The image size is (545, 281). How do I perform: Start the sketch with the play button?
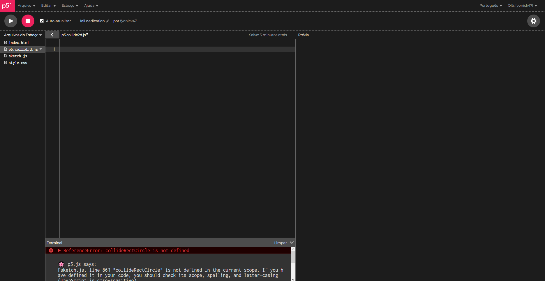pos(11,21)
